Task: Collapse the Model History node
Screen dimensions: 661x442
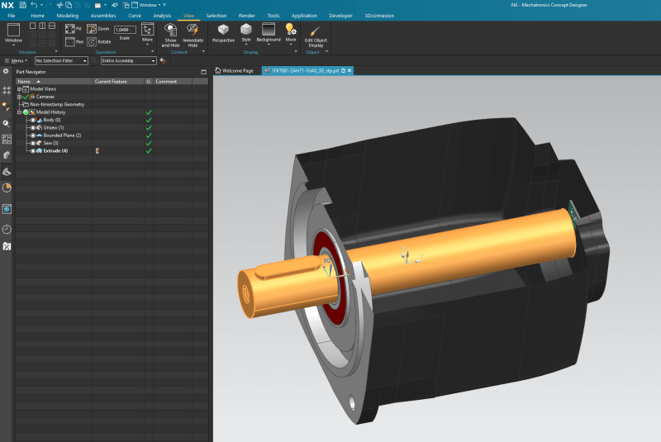Action: (x=19, y=112)
